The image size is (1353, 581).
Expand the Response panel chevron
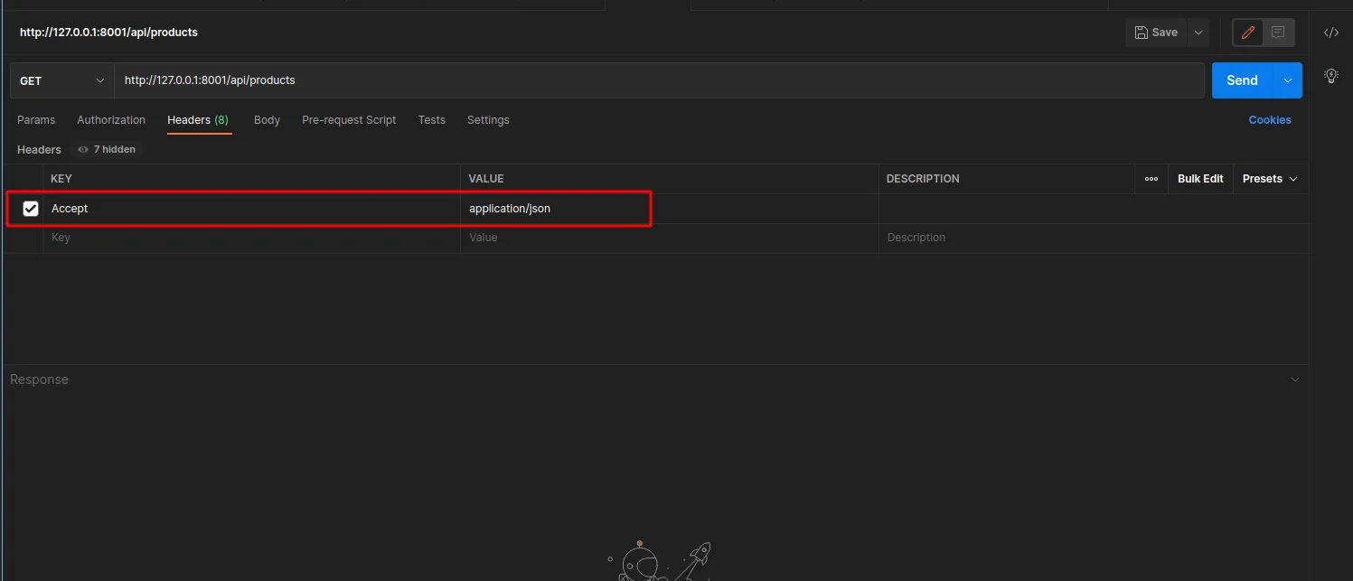[x=1295, y=380]
